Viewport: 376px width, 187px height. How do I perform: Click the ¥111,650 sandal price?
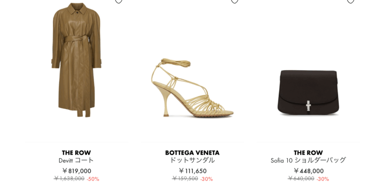coord(193,171)
